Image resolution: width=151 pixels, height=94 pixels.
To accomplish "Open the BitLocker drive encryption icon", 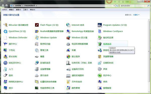I will (x=5, y=25).
